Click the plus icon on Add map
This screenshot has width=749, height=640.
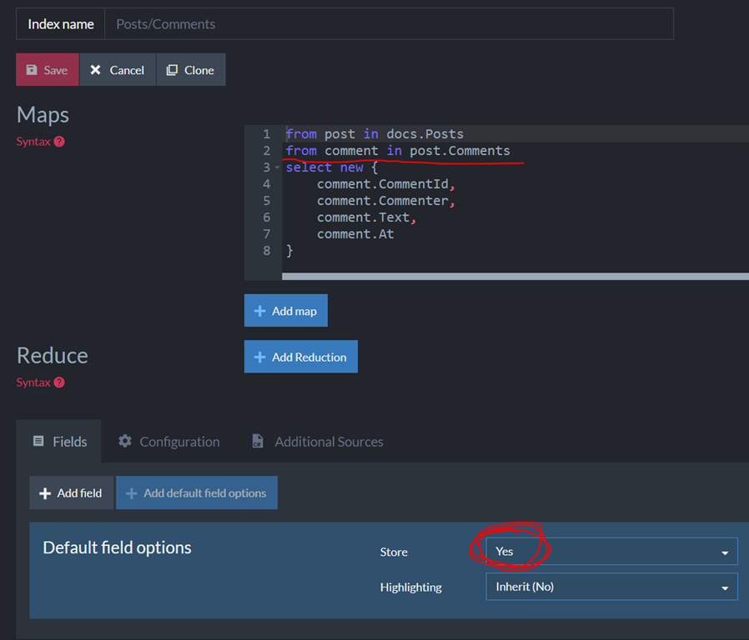260,311
